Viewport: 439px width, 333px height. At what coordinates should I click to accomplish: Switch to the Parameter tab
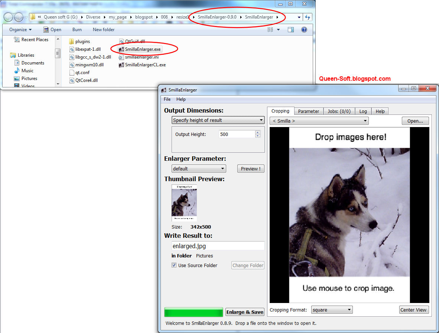tap(309, 111)
